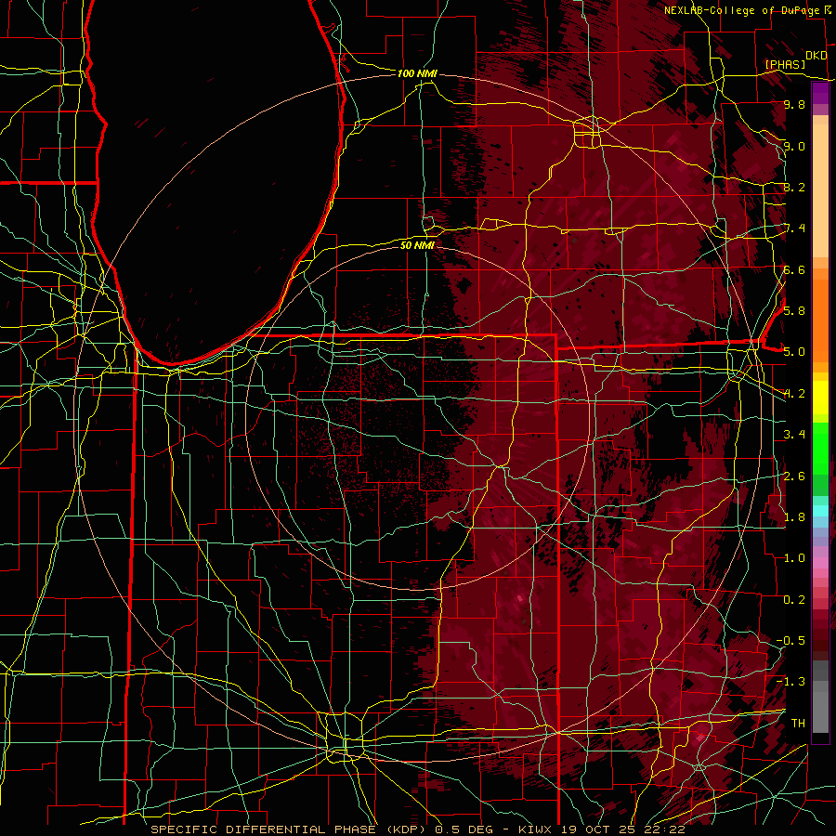Click the TH threshold label on the scale
The width and height of the screenshot is (836, 836).
(798, 724)
